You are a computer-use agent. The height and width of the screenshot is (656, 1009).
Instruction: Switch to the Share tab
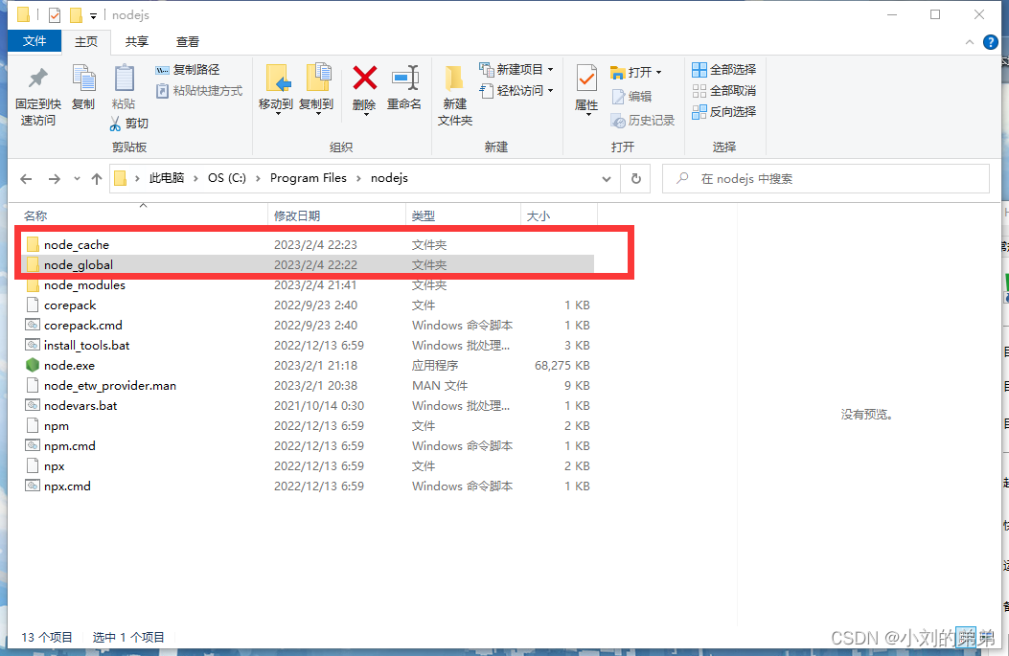[x=136, y=42]
